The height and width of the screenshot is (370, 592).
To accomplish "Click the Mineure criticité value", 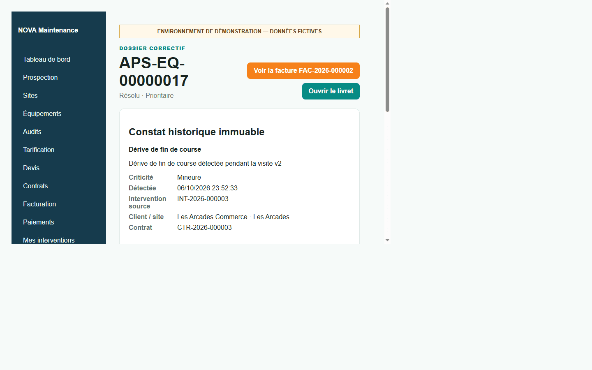I will pos(189,177).
